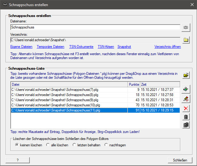Click 'Verzeichnis öffnen' link
Image resolution: width=197 pixels, height=166 pixels.
tap(168, 47)
